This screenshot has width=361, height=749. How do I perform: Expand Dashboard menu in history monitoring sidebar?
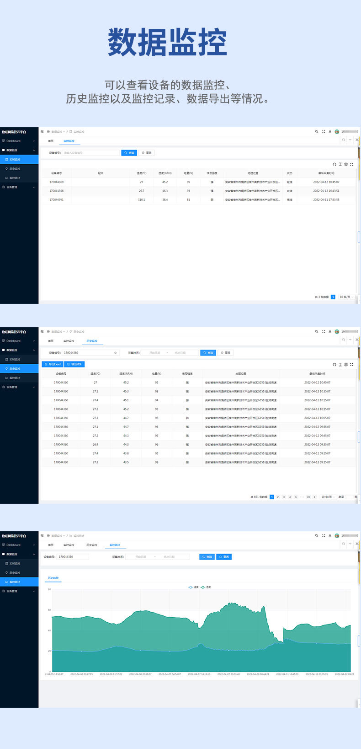pyautogui.click(x=19, y=341)
